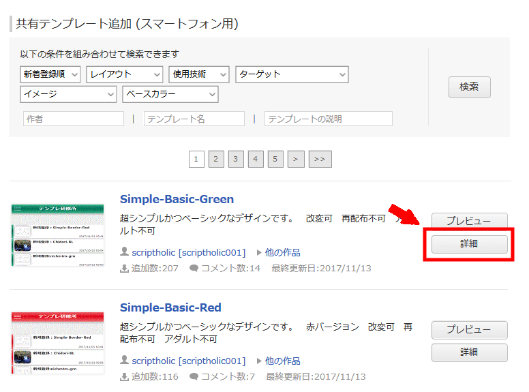Click the triangle arrow before Green's 他の作品
The width and height of the screenshot is (529, 392).
point(259,253)
